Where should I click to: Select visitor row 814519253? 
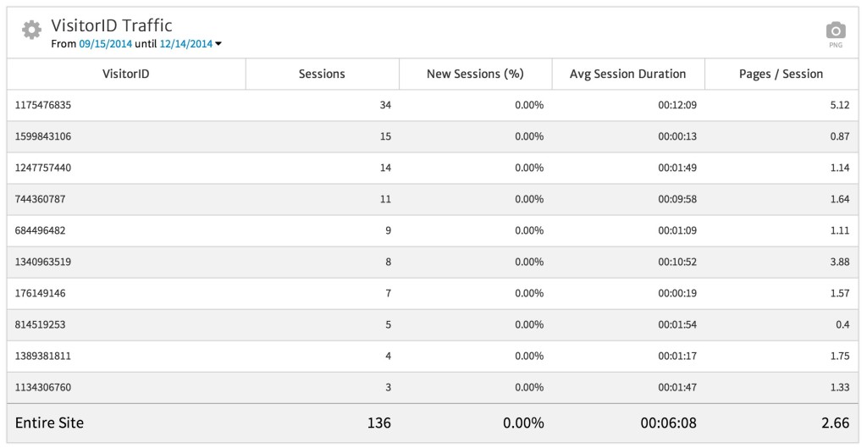[40, 324]
